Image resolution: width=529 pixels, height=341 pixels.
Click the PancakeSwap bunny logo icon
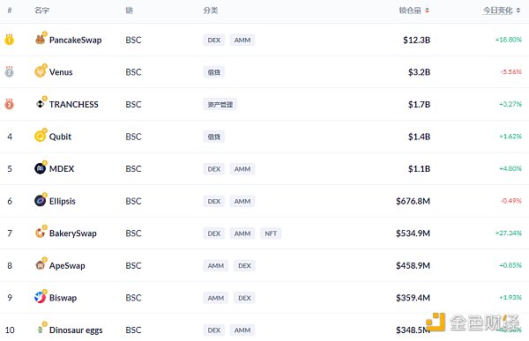41,40
